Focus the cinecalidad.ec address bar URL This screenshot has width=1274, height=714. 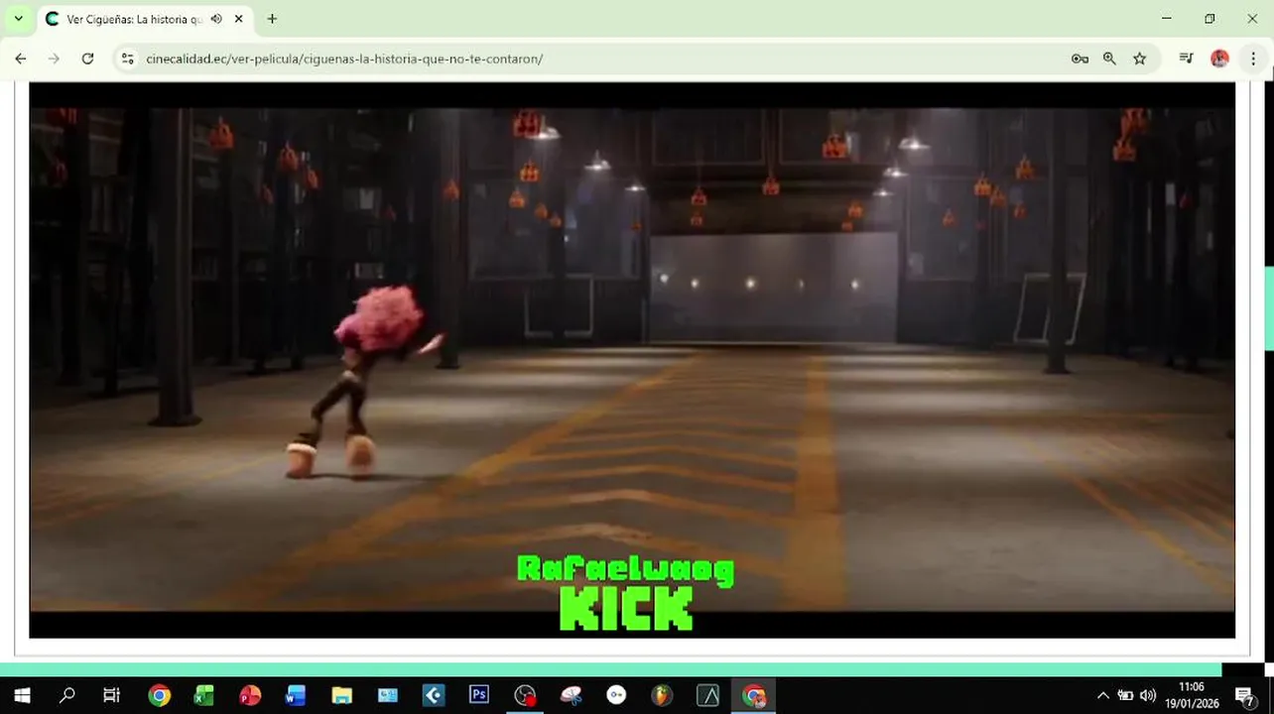[344, 59]
